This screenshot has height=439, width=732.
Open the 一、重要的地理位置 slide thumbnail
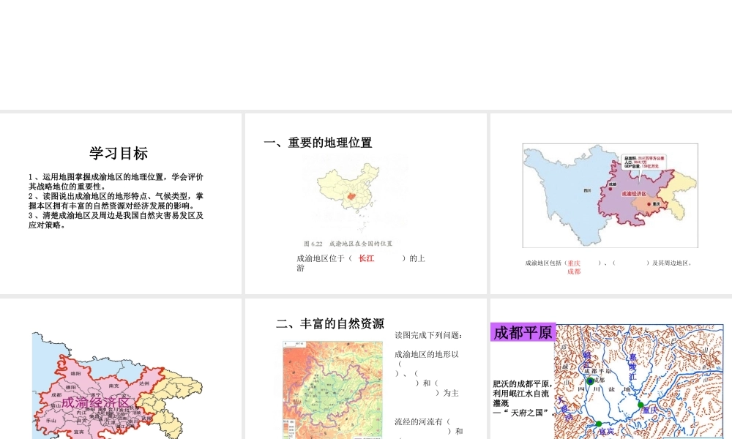pos(365,203)
